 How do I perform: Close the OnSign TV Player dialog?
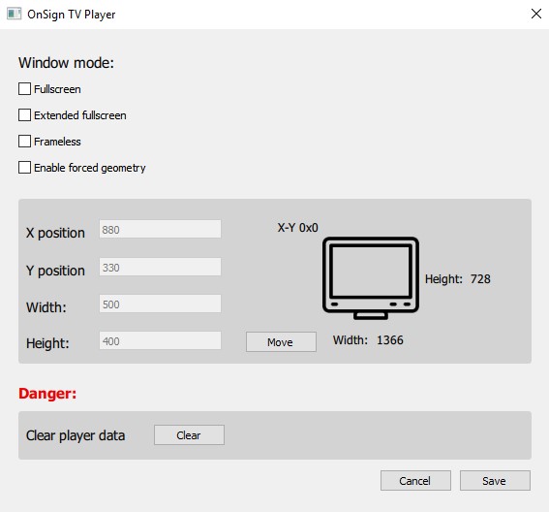tap(536, 14)
